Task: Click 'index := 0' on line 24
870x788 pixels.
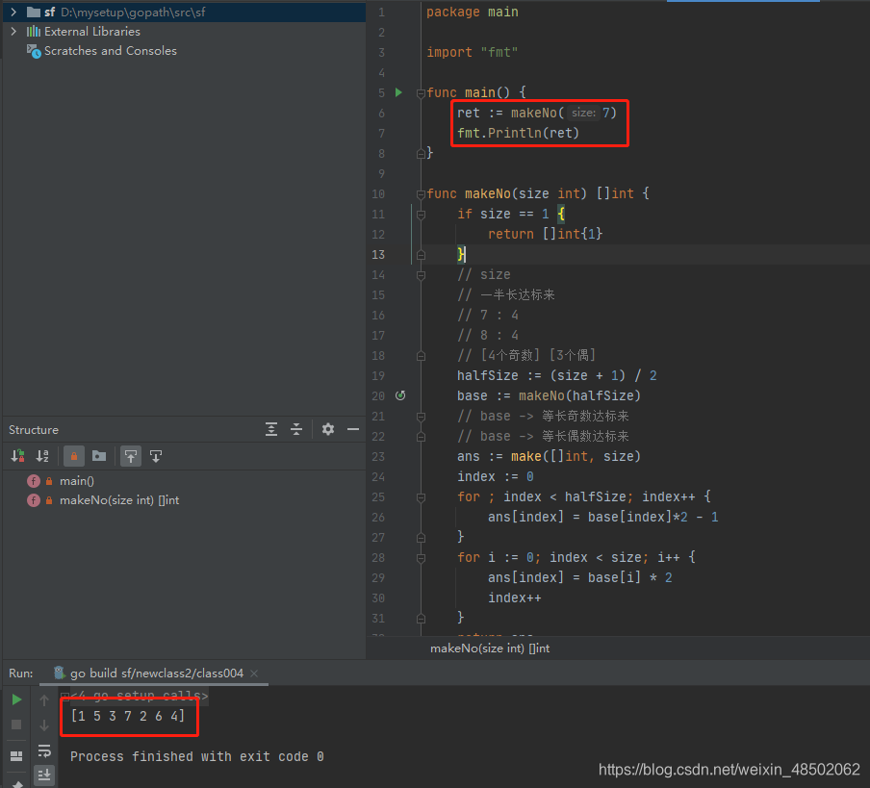Action: [495, 476]
